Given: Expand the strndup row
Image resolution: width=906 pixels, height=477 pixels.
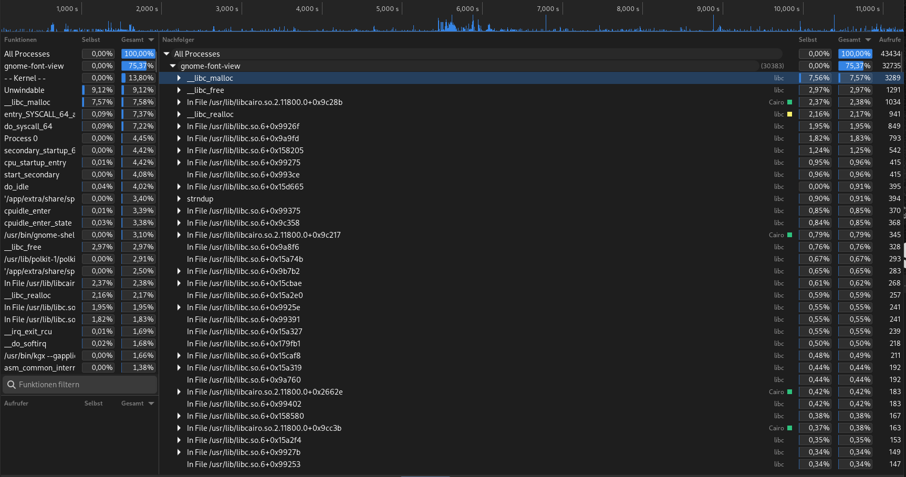Looking at the screenshot, I should pyautogui.click(x=179, y=199).
